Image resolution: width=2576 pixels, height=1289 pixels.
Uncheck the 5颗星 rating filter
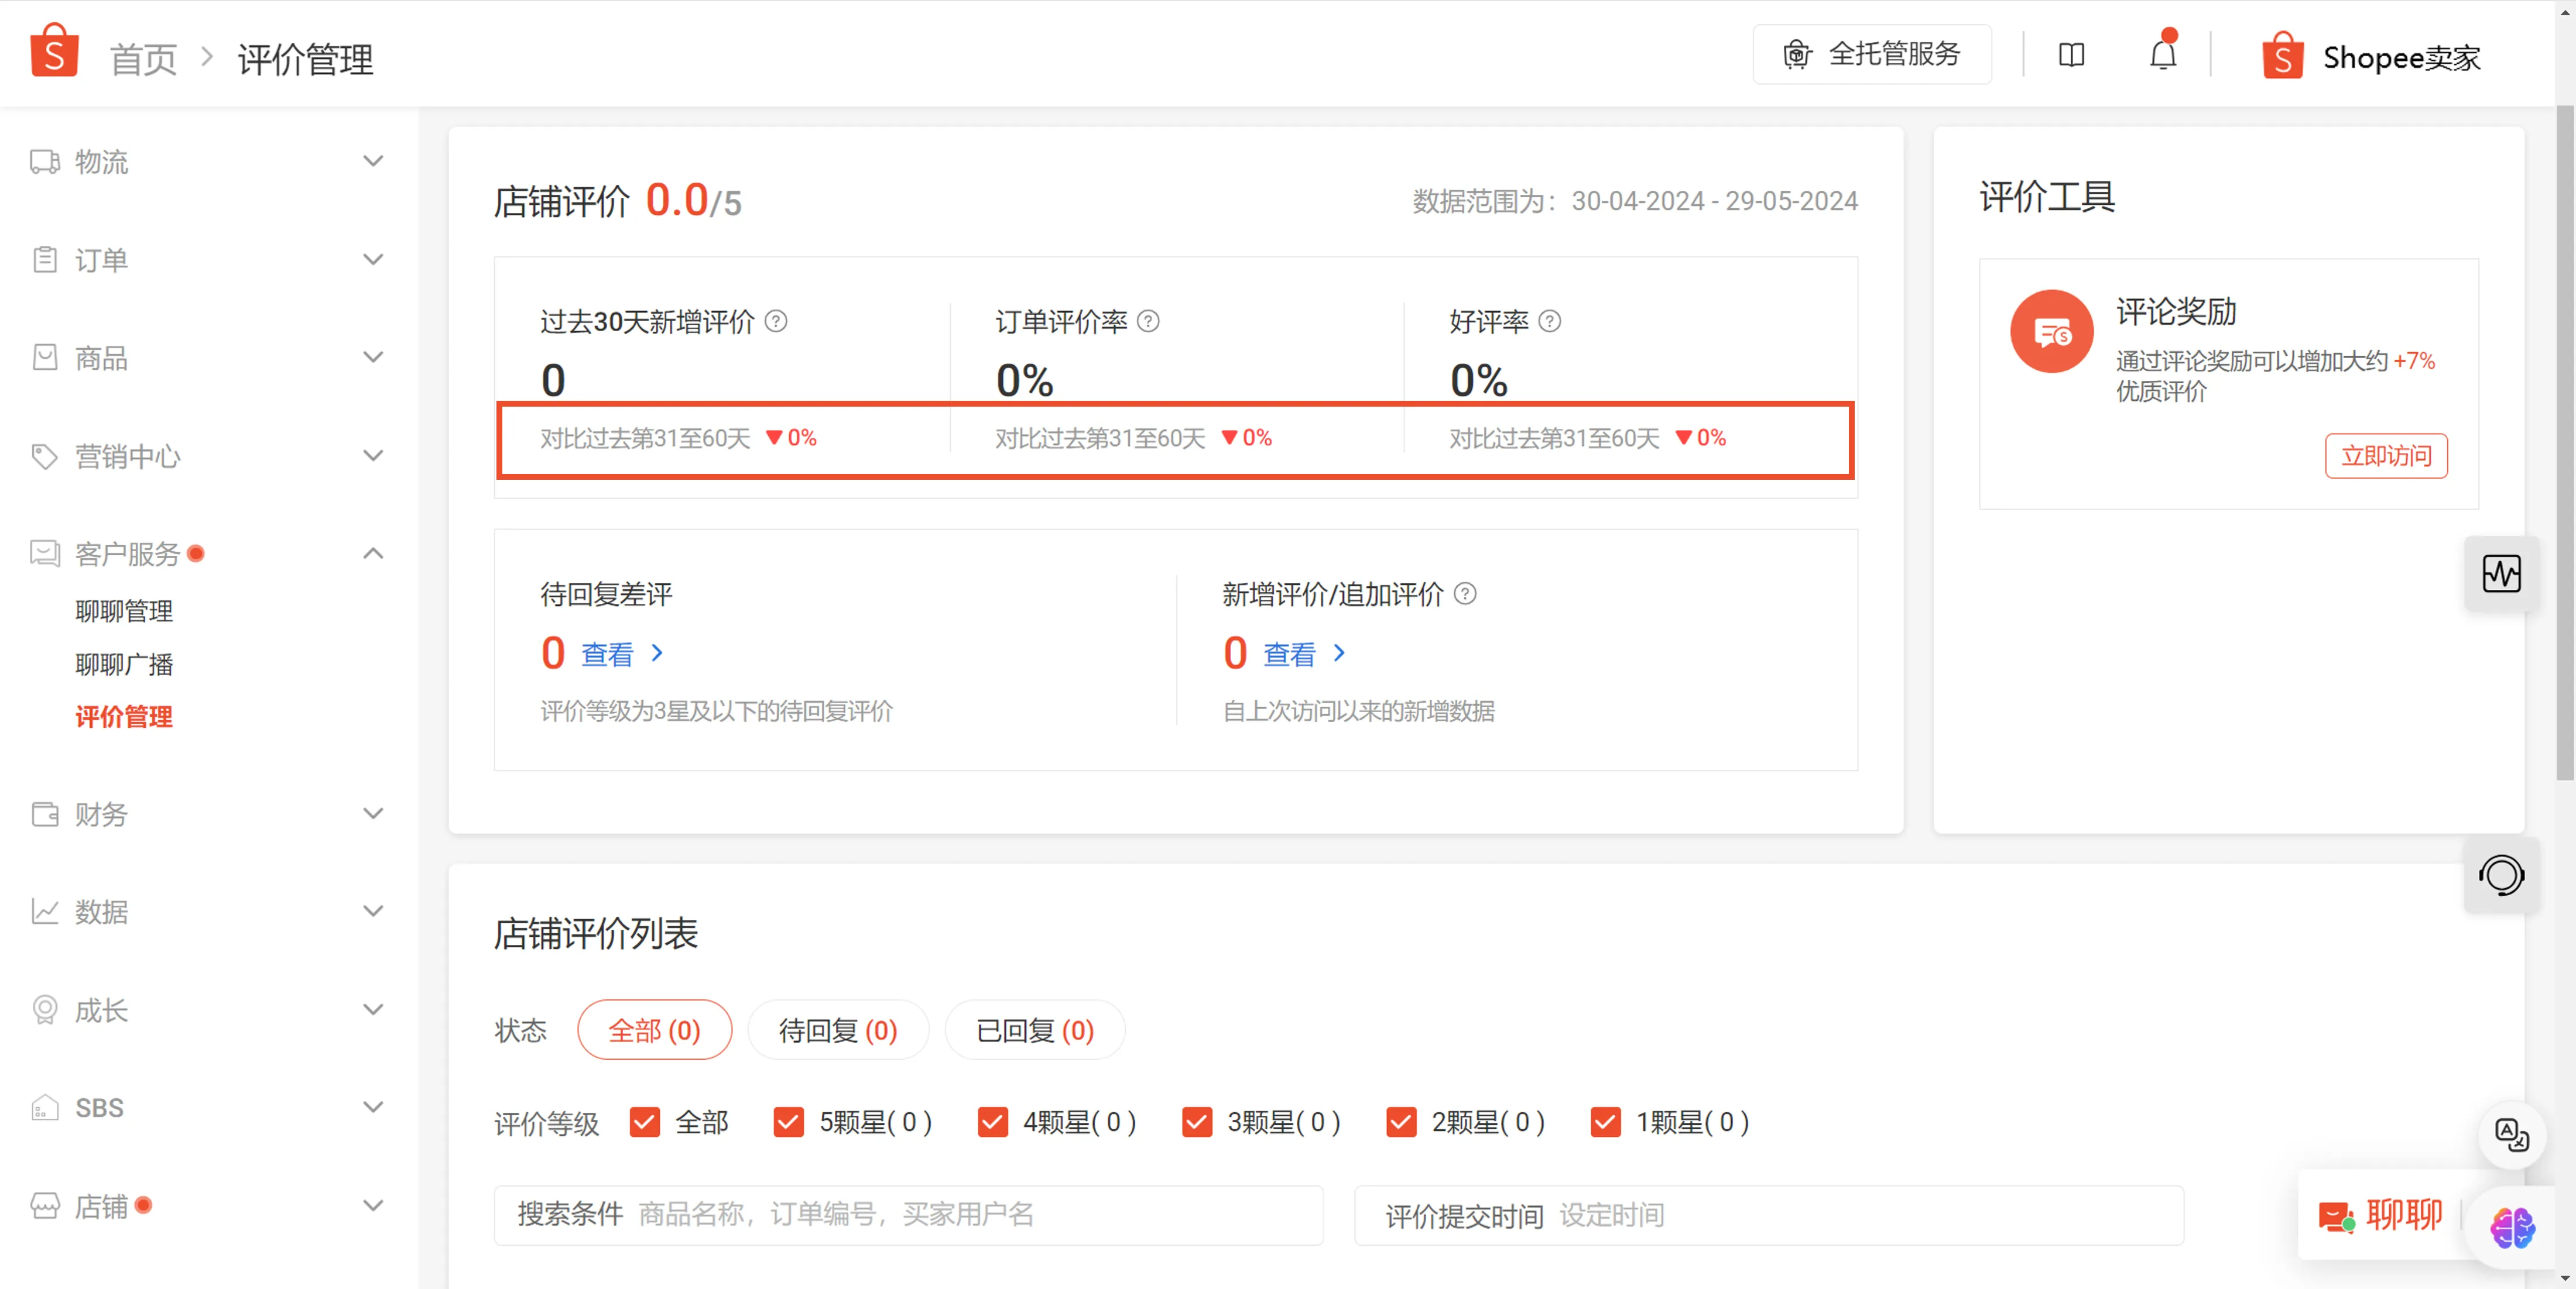(789, 1122)
